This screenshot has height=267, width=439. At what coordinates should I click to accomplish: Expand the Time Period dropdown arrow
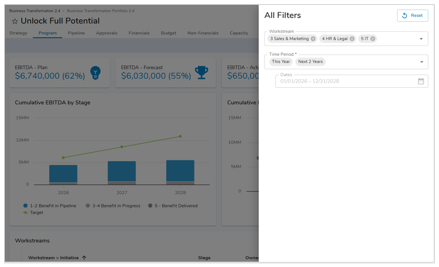pos(421,62)
